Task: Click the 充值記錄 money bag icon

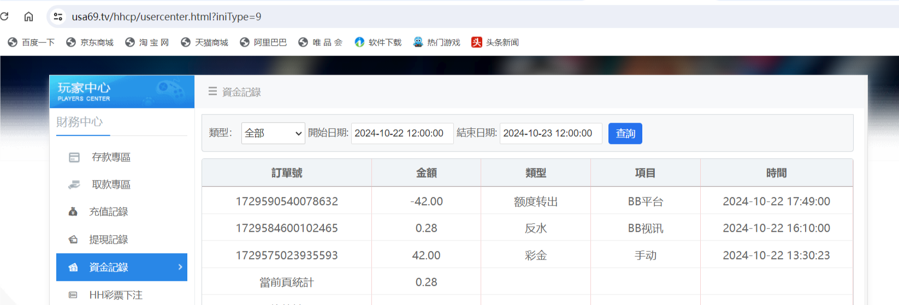Action: click(73, 212)
